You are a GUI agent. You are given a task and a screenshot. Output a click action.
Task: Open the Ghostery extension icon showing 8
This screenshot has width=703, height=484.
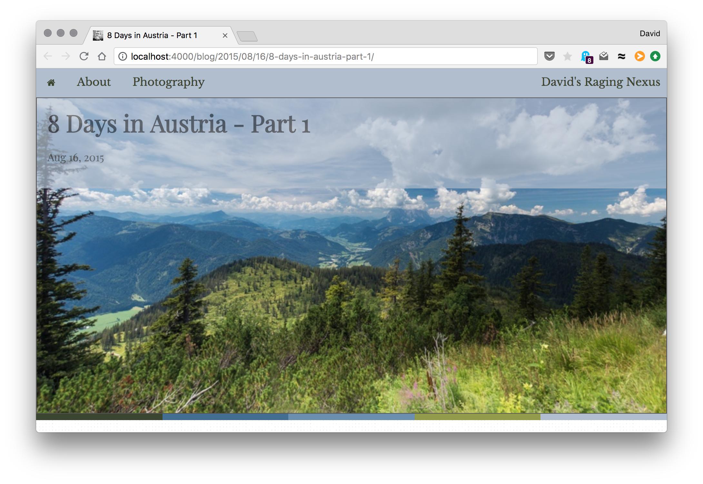[587, 57]
